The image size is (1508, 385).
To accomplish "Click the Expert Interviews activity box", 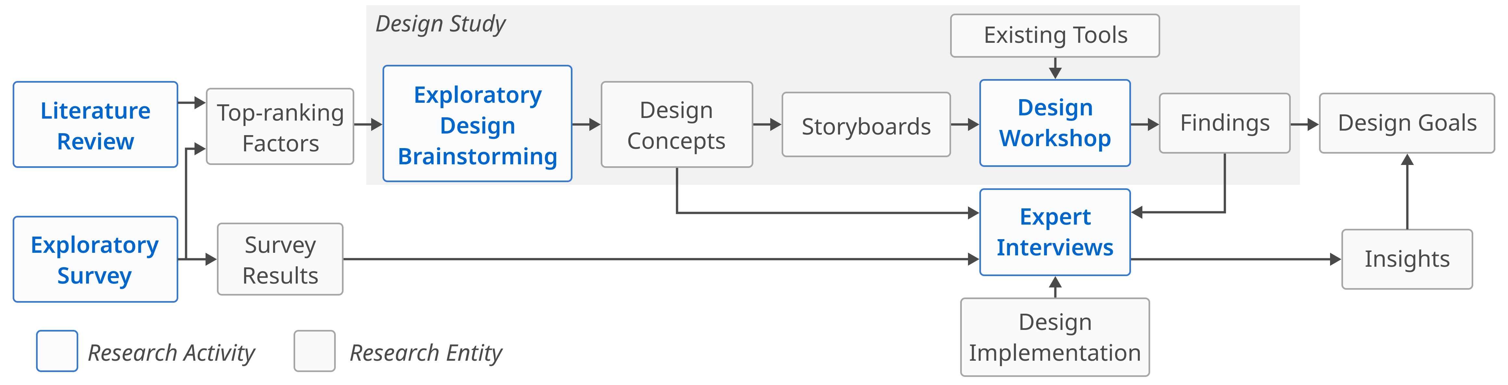I will click(1055, 232).
